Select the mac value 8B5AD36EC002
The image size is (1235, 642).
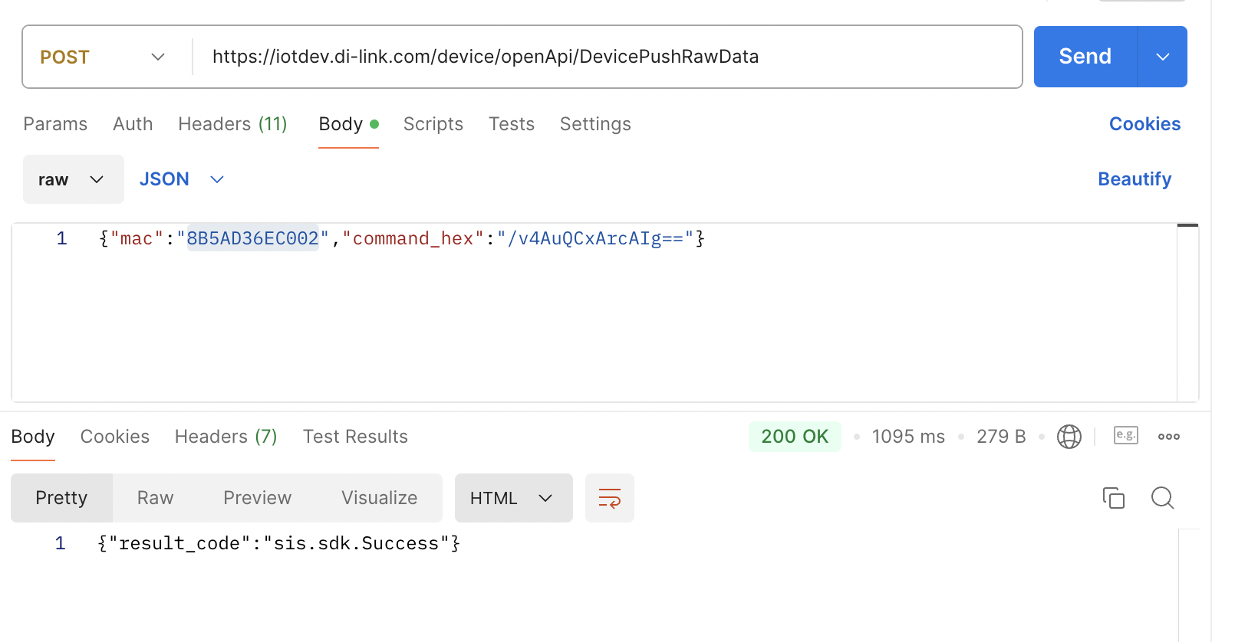(x=252, y=239)
